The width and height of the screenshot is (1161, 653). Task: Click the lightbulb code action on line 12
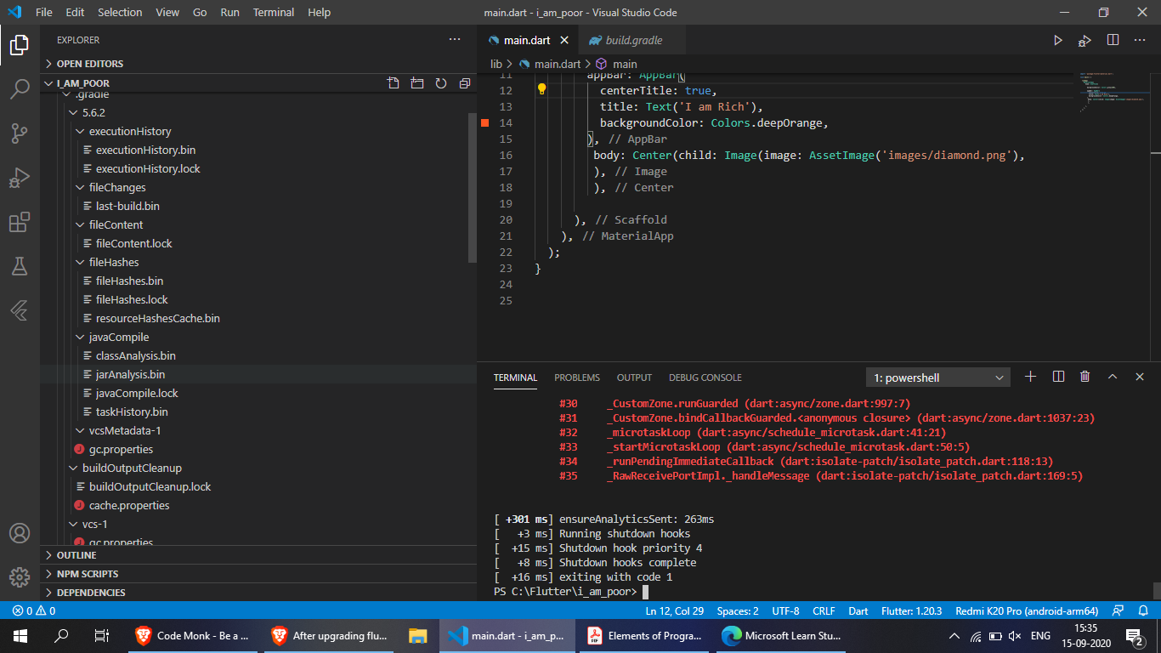click(x=541, y=89)
